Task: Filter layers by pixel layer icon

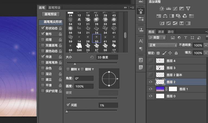Action: [x=173, y=37]
